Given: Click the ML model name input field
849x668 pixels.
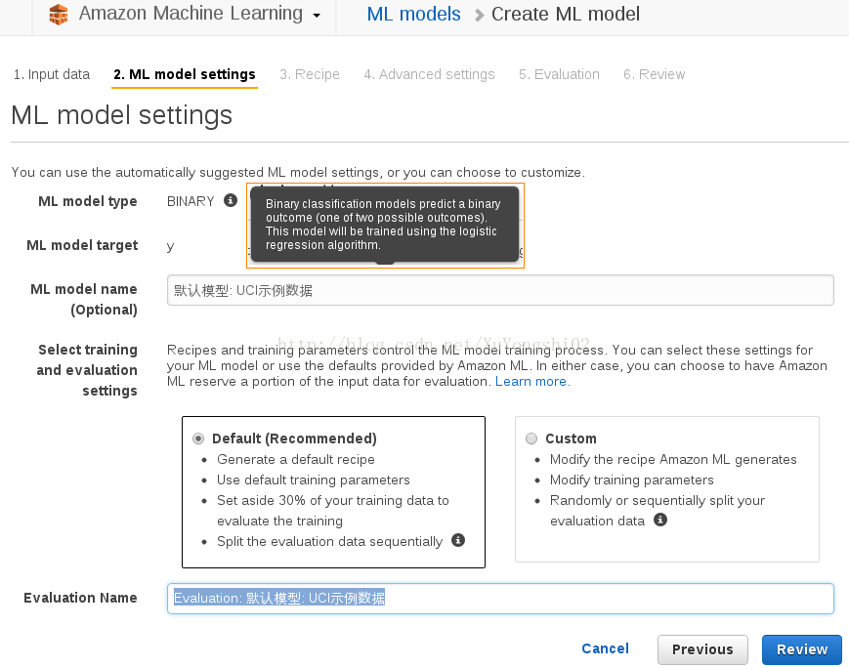Looking at the screenshot, I should click(x=500, y=290).
